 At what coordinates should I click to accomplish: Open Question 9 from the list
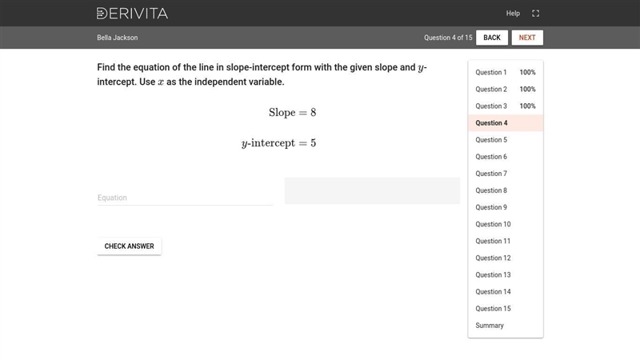click(x=506, y=207)
